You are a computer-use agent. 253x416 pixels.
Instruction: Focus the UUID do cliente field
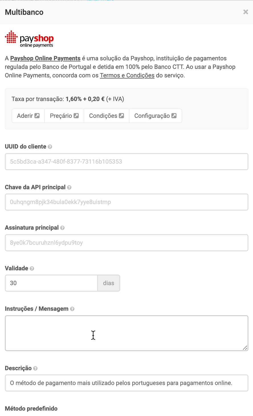pyautogui.click(x=126, y=162)
